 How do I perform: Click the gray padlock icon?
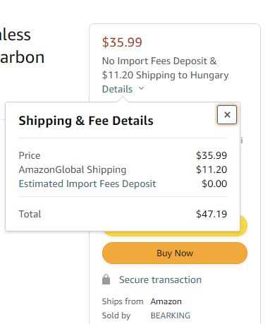pos(106,280)
